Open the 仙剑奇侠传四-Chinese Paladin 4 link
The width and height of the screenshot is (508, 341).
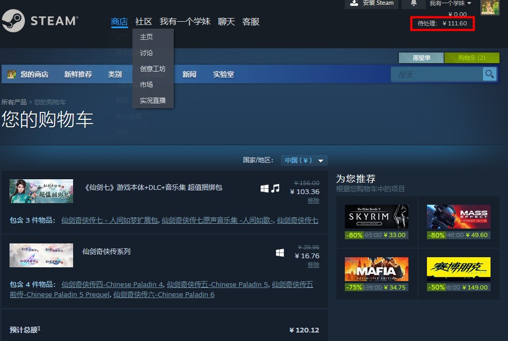112,285
